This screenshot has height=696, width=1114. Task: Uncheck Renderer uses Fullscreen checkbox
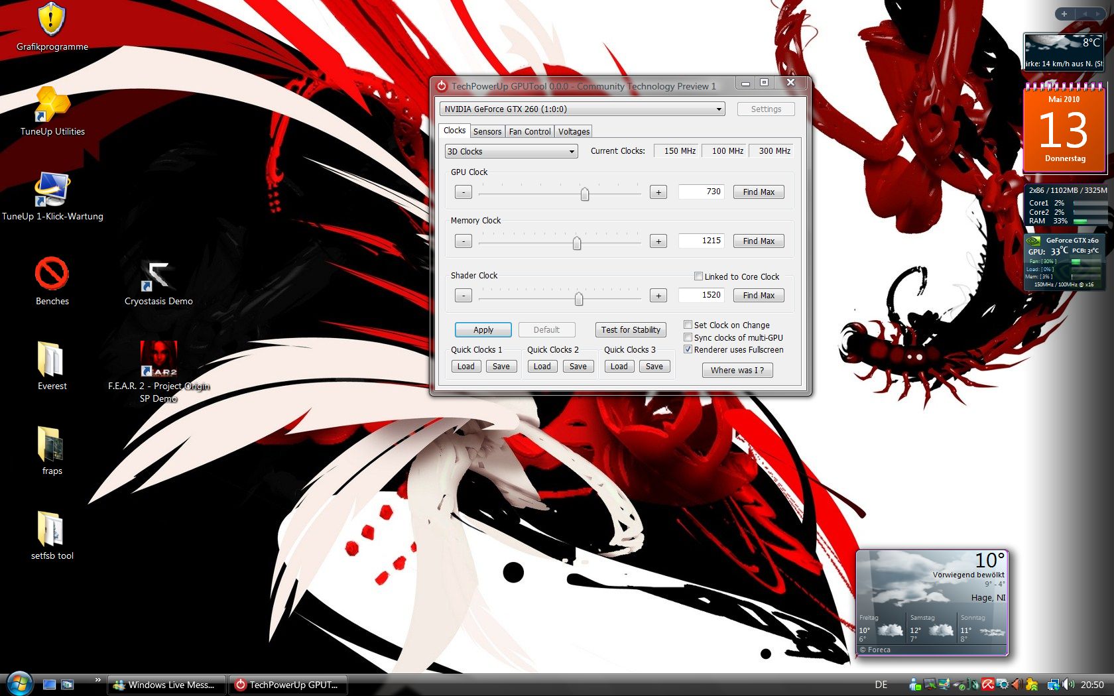tap(688, 349)
